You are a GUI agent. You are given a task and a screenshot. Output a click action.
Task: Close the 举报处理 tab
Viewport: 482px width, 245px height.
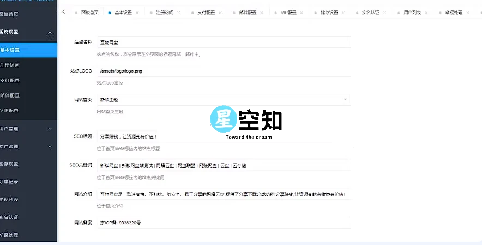pos(468,13)
